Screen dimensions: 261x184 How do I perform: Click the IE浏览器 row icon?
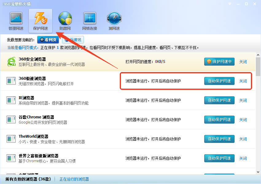coord(11,100)
